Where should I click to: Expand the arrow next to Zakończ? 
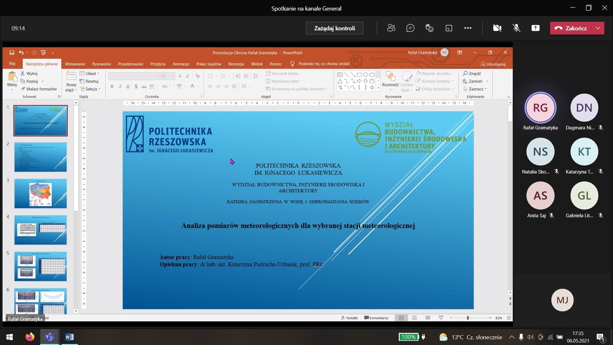[598, 28]
